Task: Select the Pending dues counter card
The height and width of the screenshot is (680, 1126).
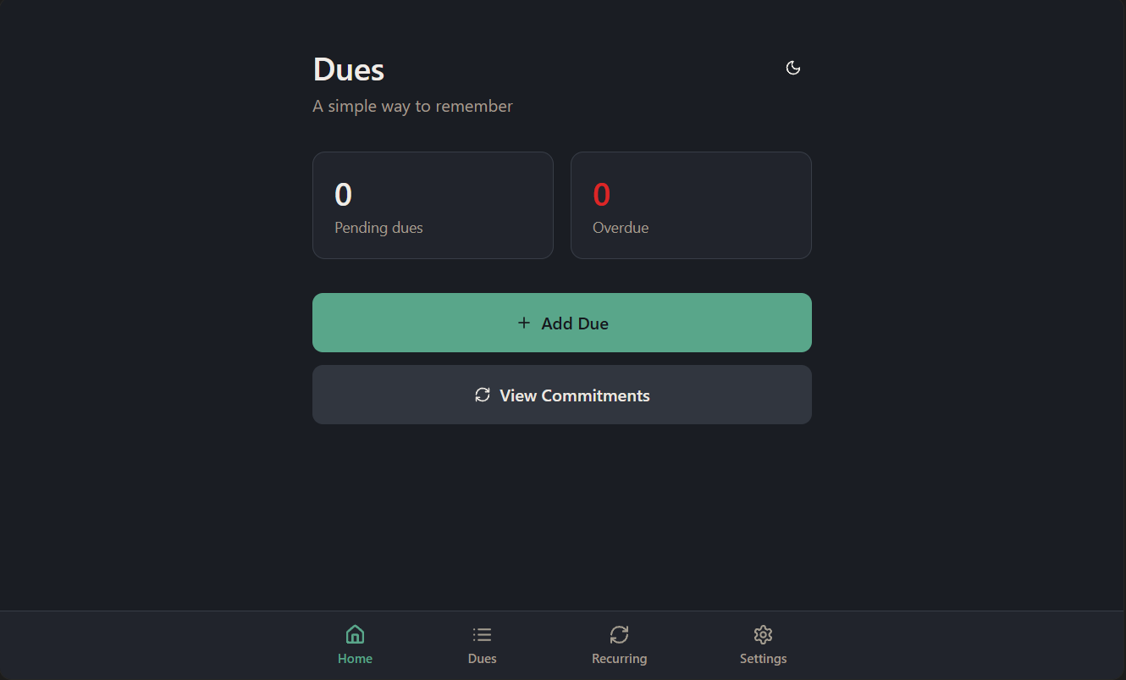Action: pos(433,205)
